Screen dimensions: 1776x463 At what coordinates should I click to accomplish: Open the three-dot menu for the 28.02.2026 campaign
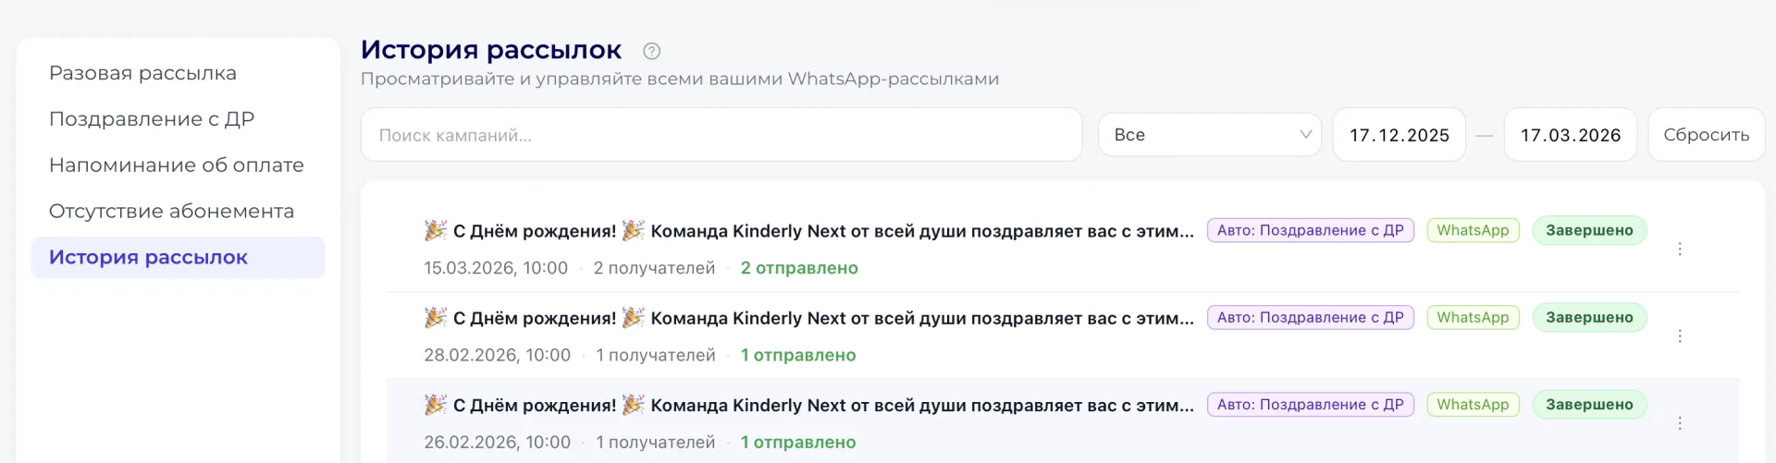point(1680,336)
